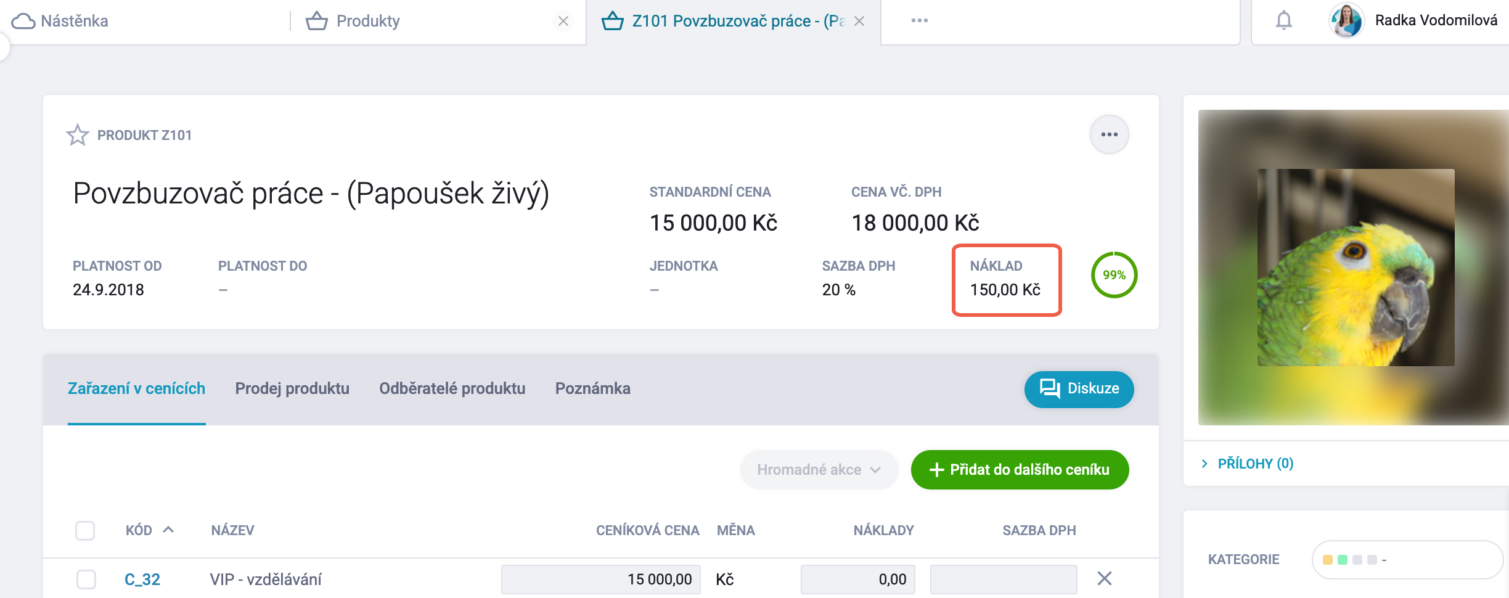Click the 99% progress circle
This screenshot has height=598, width=1509.
[x=1114, y=275]
